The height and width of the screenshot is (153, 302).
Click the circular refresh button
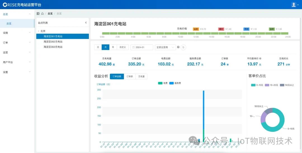(183, 47)
